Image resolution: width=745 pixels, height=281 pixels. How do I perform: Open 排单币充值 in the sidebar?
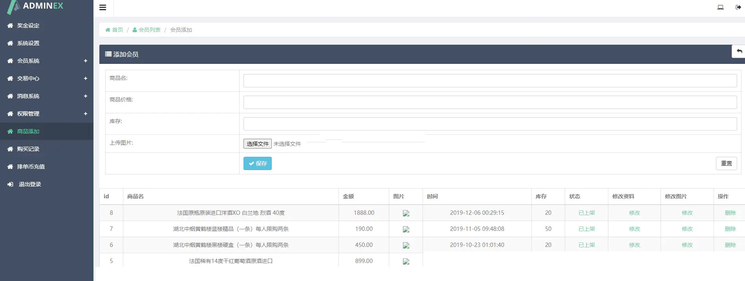click(31, 167)
